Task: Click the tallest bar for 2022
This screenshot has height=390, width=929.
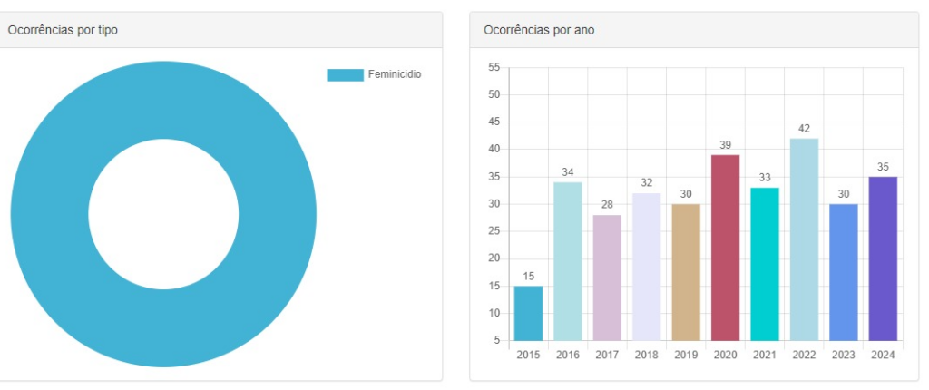Action: click(804, 239)
